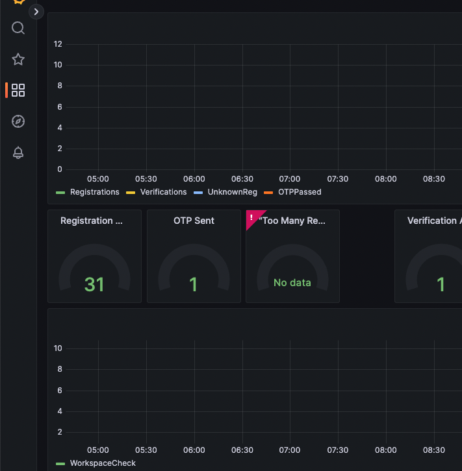Viewport: 462px width, 471px height.
Task: Open the Explore compass icon
Action: (18, 121)
